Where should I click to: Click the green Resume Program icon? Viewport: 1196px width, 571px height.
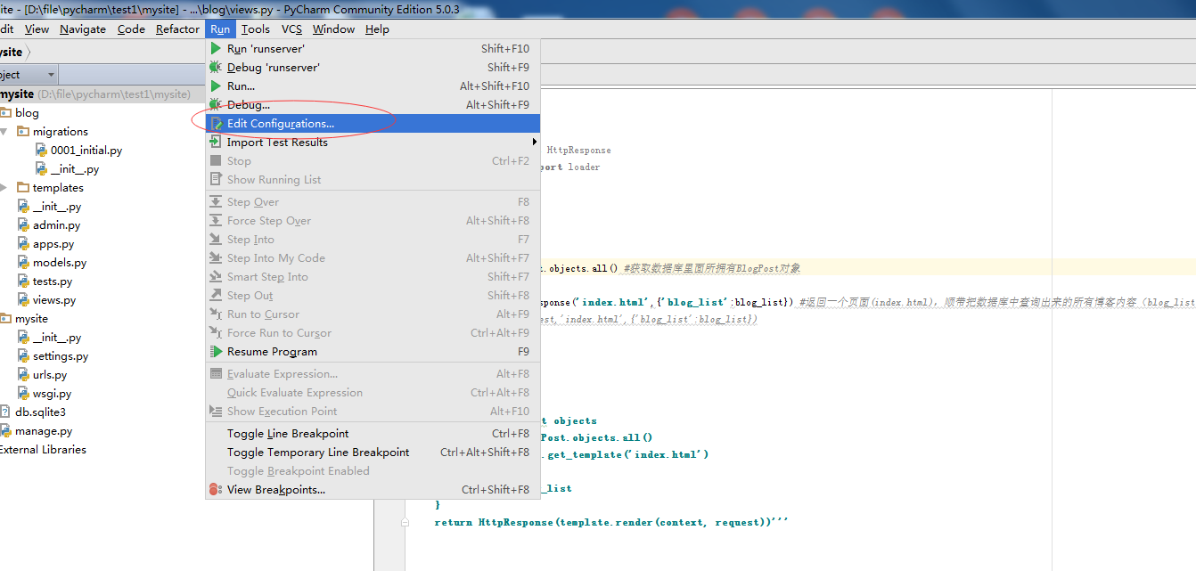(x=216, y=352)
